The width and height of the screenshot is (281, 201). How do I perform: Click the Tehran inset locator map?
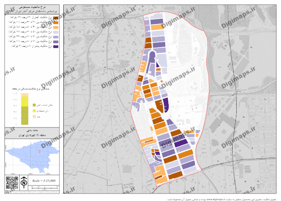pyautogui.click(x=32, y=157)
